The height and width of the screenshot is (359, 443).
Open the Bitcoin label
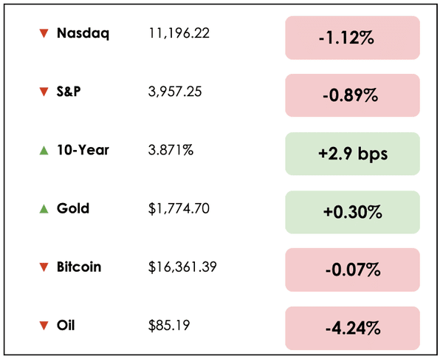(79, 267)
